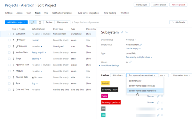The height and width of the screenshot is (119, 192).
Task: Select Sort by name (case insensitive) option
Action: pos(145,91)
